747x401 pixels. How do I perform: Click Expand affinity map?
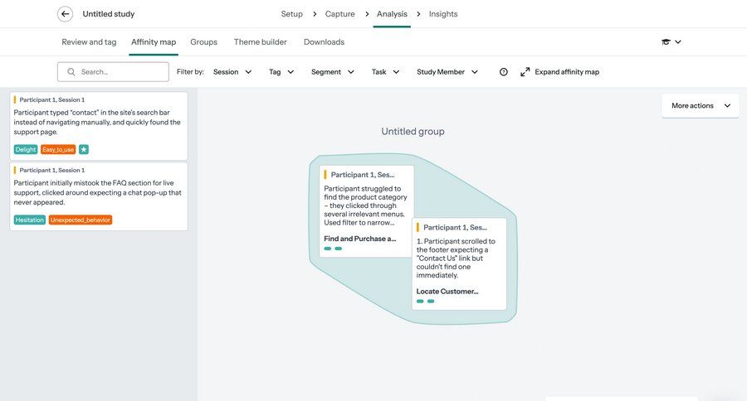pyautogui.click(x=567, y=72)
